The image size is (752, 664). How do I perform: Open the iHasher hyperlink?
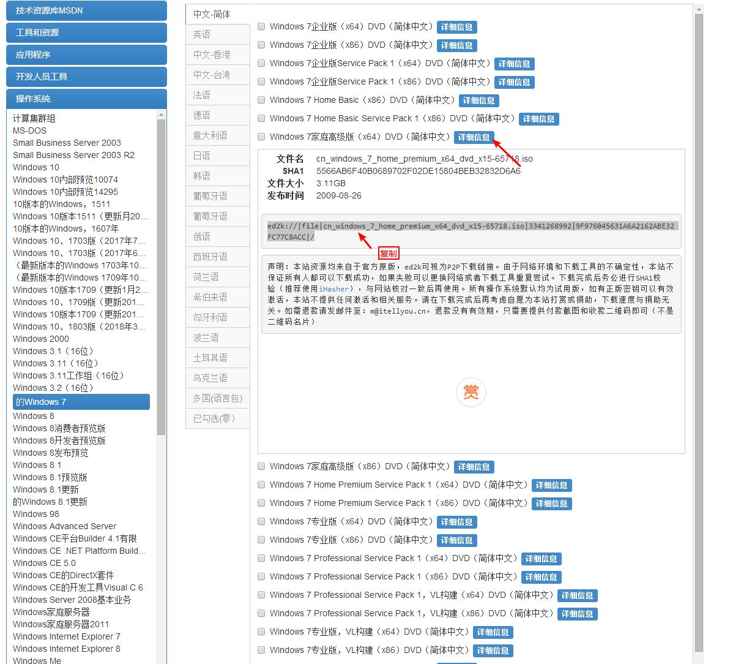(333, 289)
